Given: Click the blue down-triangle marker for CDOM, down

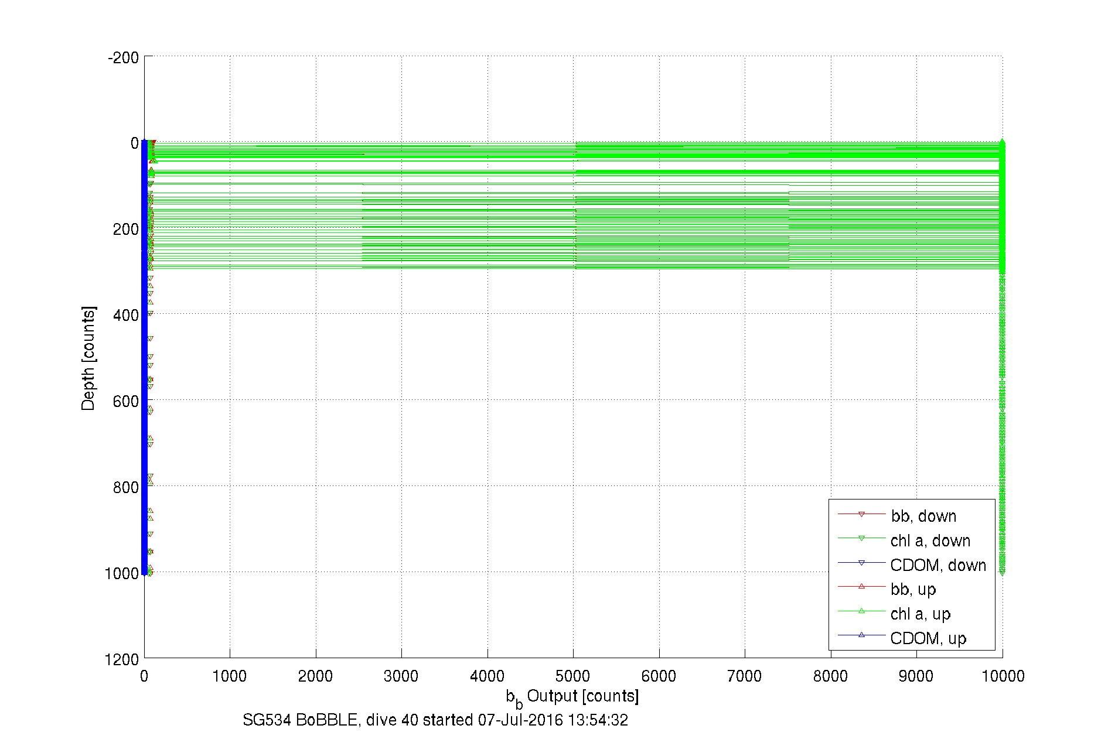Looking at the screenshot, I should tap(861, 563).
